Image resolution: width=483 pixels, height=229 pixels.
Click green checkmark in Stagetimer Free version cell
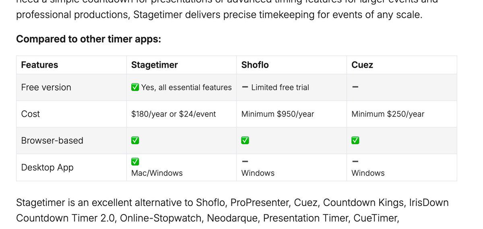click(x=135, y=87)
